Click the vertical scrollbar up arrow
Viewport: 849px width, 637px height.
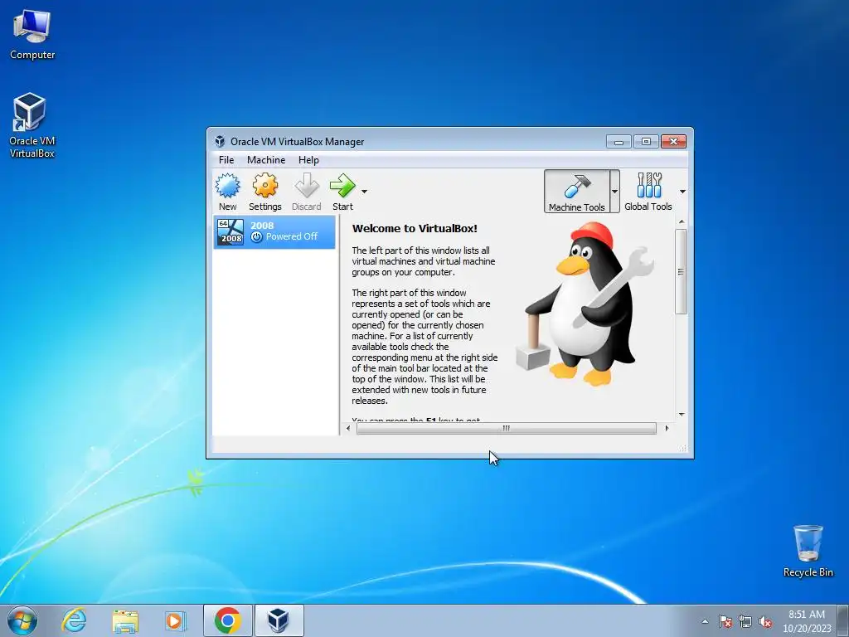682,222
